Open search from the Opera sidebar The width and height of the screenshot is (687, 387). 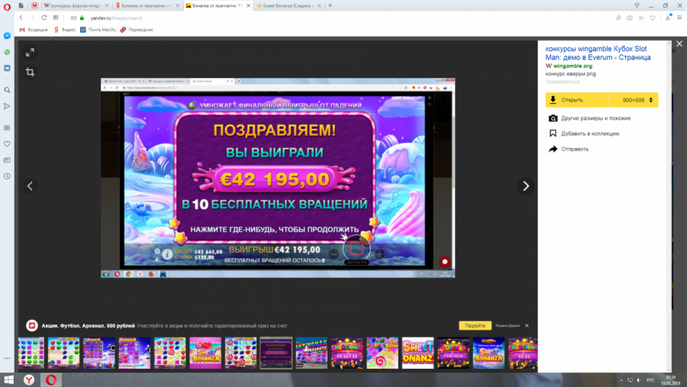click(x=7, y=90)
